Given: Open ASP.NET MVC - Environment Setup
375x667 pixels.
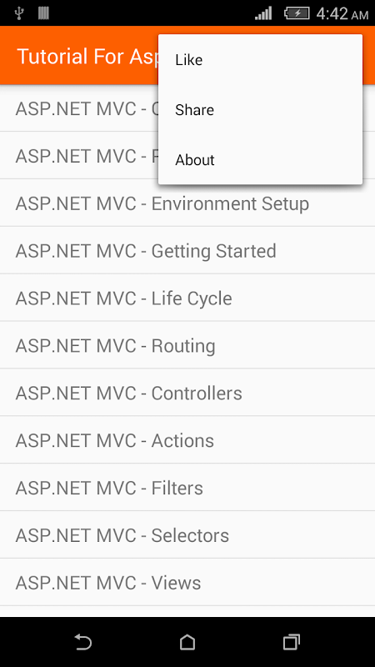Looking at the screenshot, I should [x=187, y=203].
